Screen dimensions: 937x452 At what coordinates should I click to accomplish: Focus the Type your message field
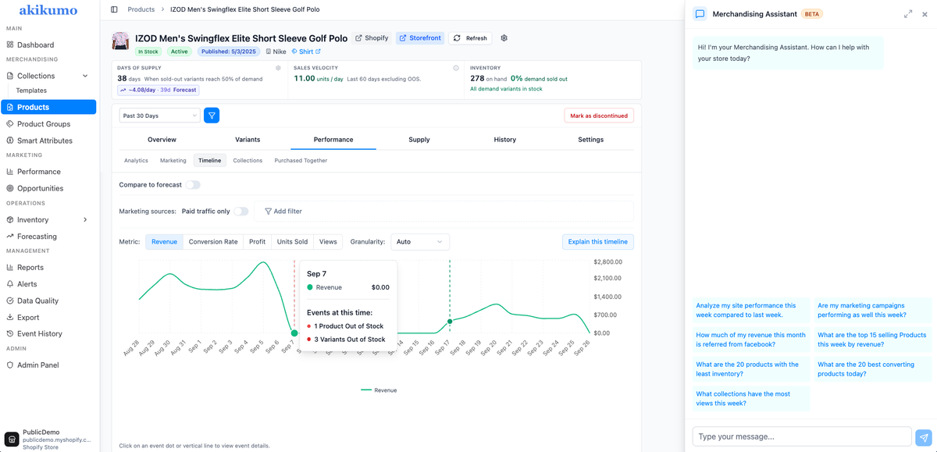[802, 436]
